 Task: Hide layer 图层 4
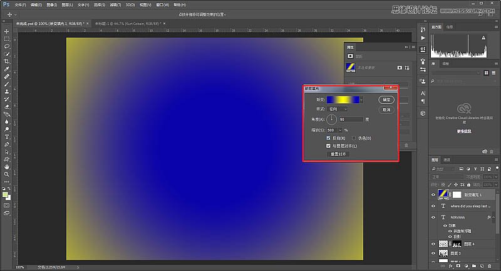click(433, 244)
